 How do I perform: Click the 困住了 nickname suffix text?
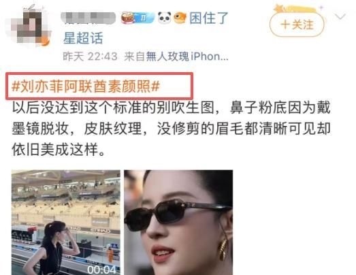209,18
